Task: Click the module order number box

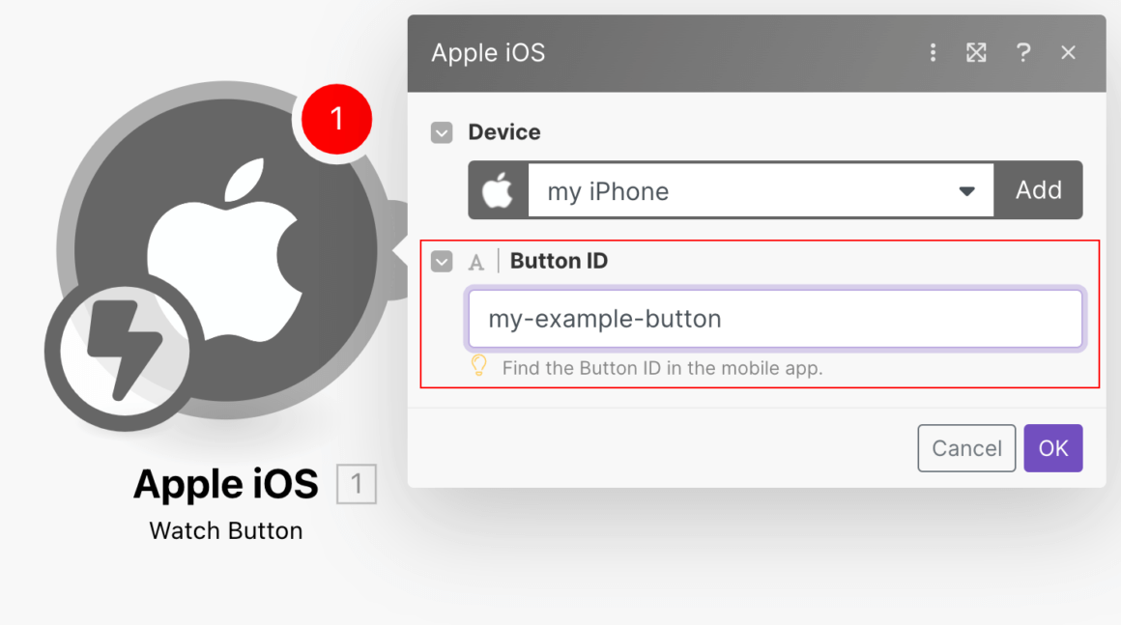Action: [x=357, y=484]
